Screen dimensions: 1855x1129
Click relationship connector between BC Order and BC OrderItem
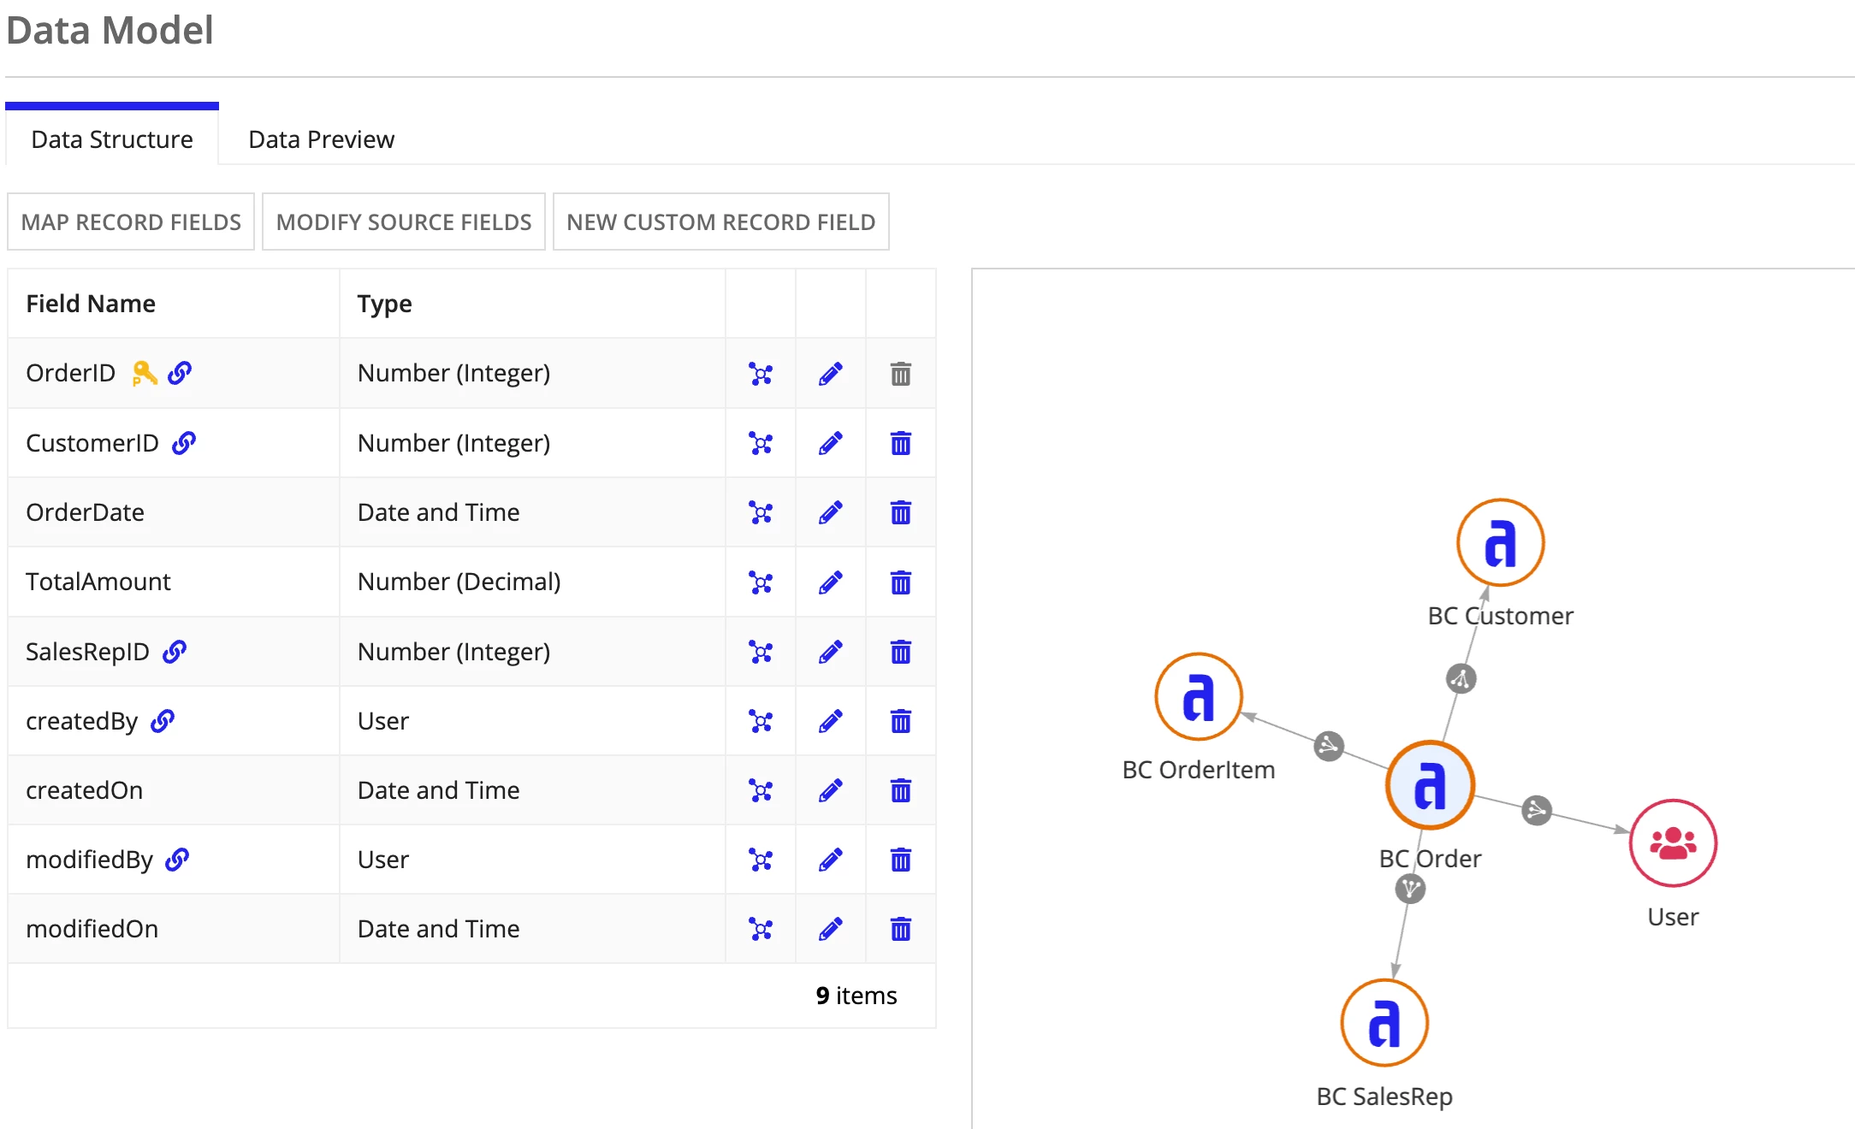(x=1329, y=746)
